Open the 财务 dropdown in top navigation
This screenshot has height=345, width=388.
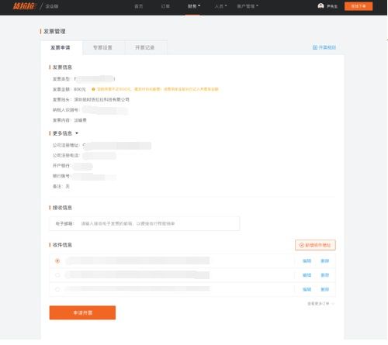[x=194, y=6]
